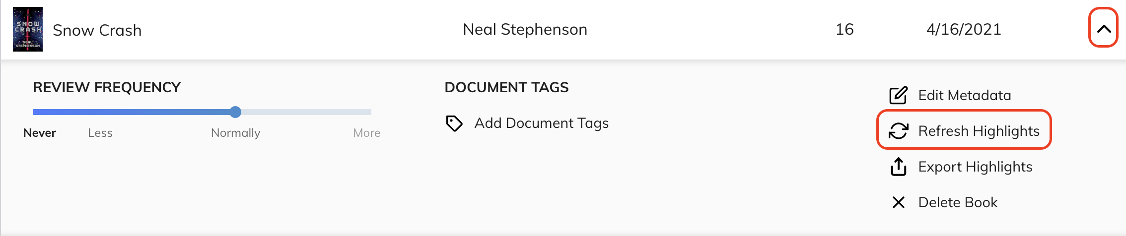Click the Export Highlights upload icon
Viewport: 1126px width, 236px height.
coord(898,167)
